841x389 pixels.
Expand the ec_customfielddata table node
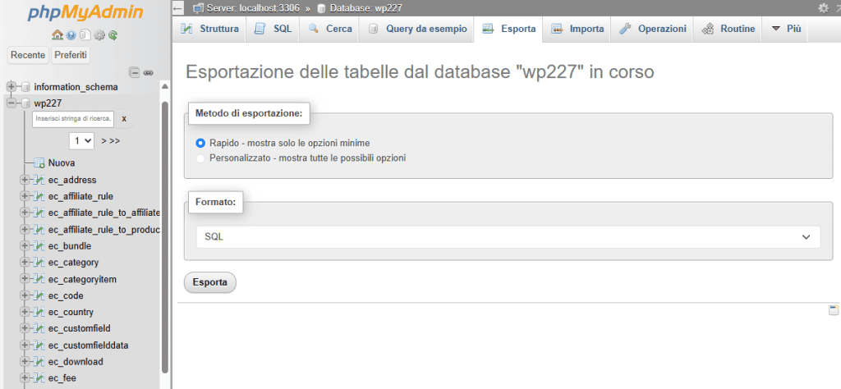(x=24, y=345)
